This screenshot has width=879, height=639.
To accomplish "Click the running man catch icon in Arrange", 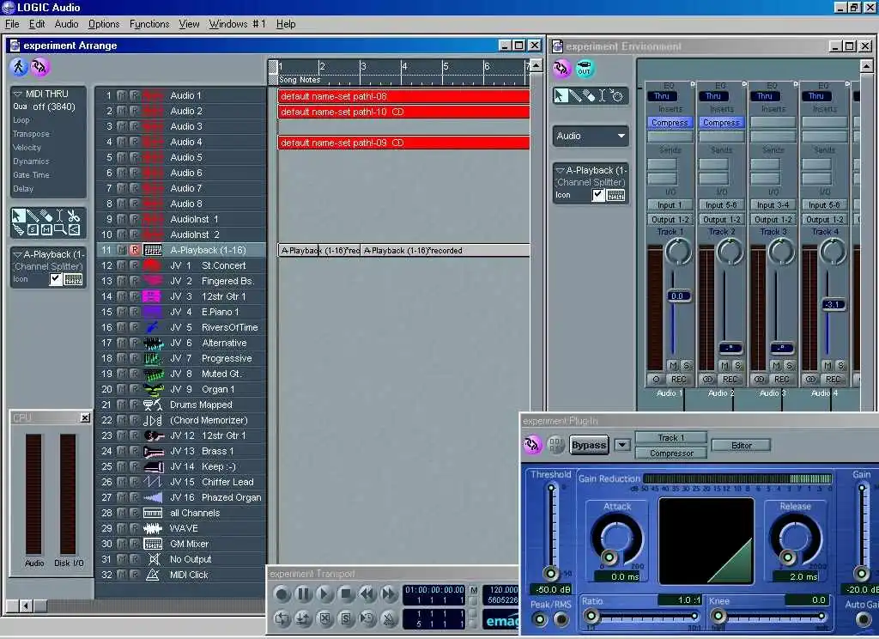I will point(19,67).
